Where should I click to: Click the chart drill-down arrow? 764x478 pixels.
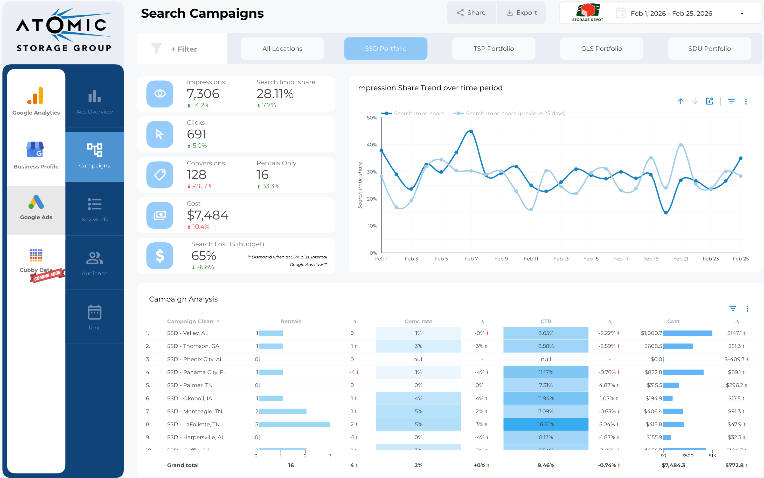click(x=695, y=101)
